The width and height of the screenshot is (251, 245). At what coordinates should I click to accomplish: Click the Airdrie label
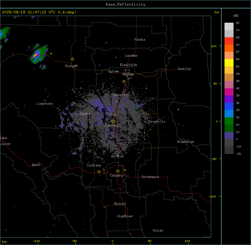(x=118, y=156)
